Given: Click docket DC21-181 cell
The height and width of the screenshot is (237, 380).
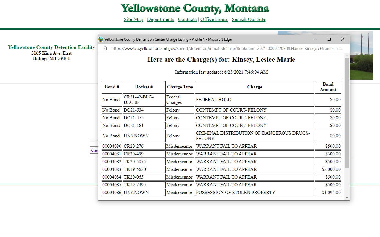Looking at the screenshot, I should coord(144,125).
